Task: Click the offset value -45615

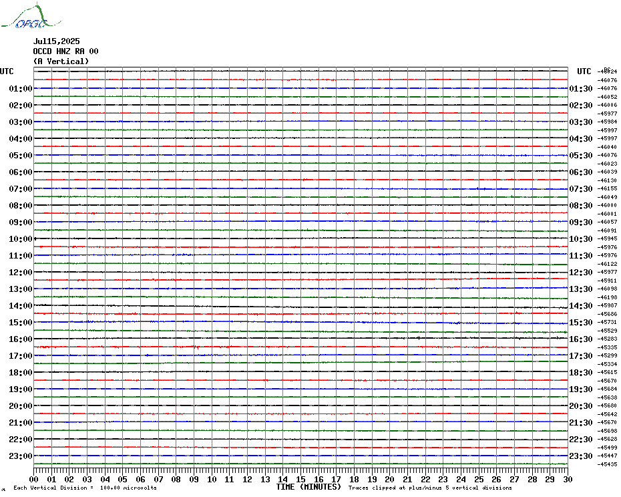Action: tap(607, 373)
